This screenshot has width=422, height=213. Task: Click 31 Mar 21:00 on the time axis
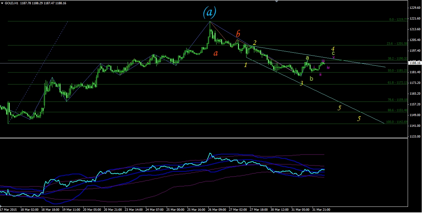(x=322, y=210)
